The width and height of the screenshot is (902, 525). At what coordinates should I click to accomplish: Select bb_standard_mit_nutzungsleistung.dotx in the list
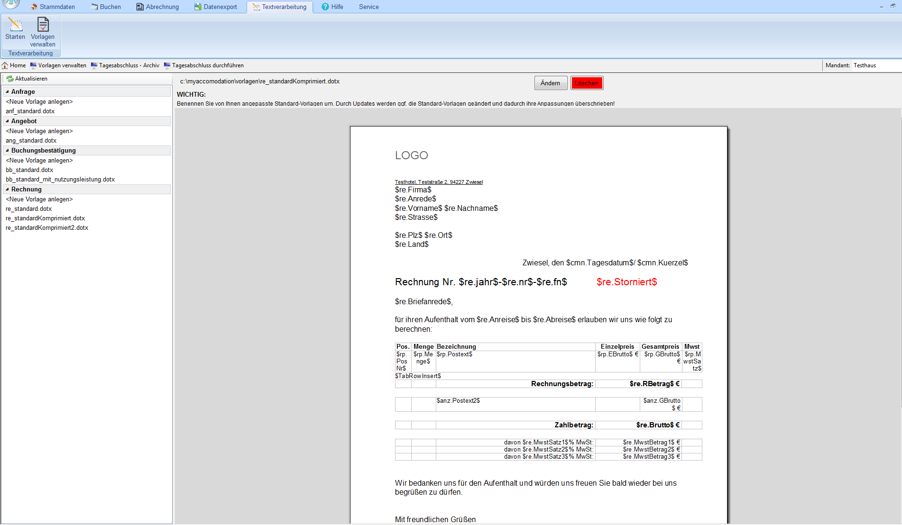[x=60, y=180]
